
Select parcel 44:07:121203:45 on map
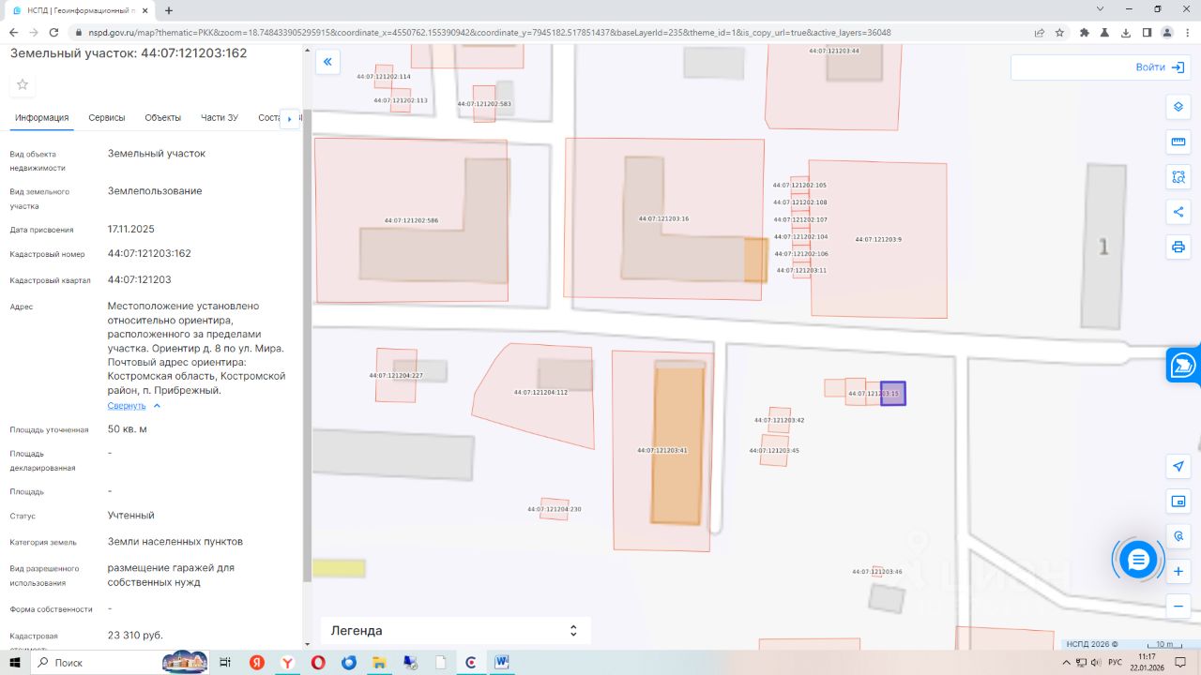(x=774, y=451)
